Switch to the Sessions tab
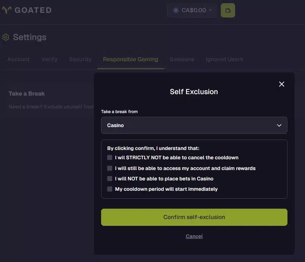 point(182,59)
